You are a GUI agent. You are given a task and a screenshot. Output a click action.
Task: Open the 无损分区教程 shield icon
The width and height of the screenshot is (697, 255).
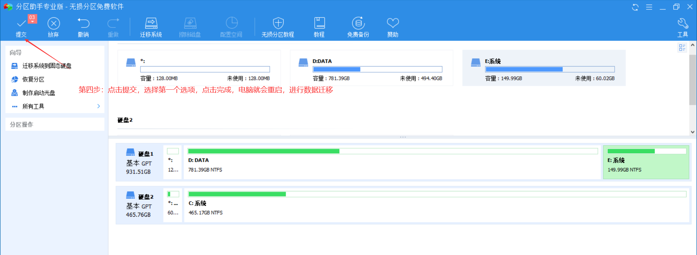tap(278, 23)
